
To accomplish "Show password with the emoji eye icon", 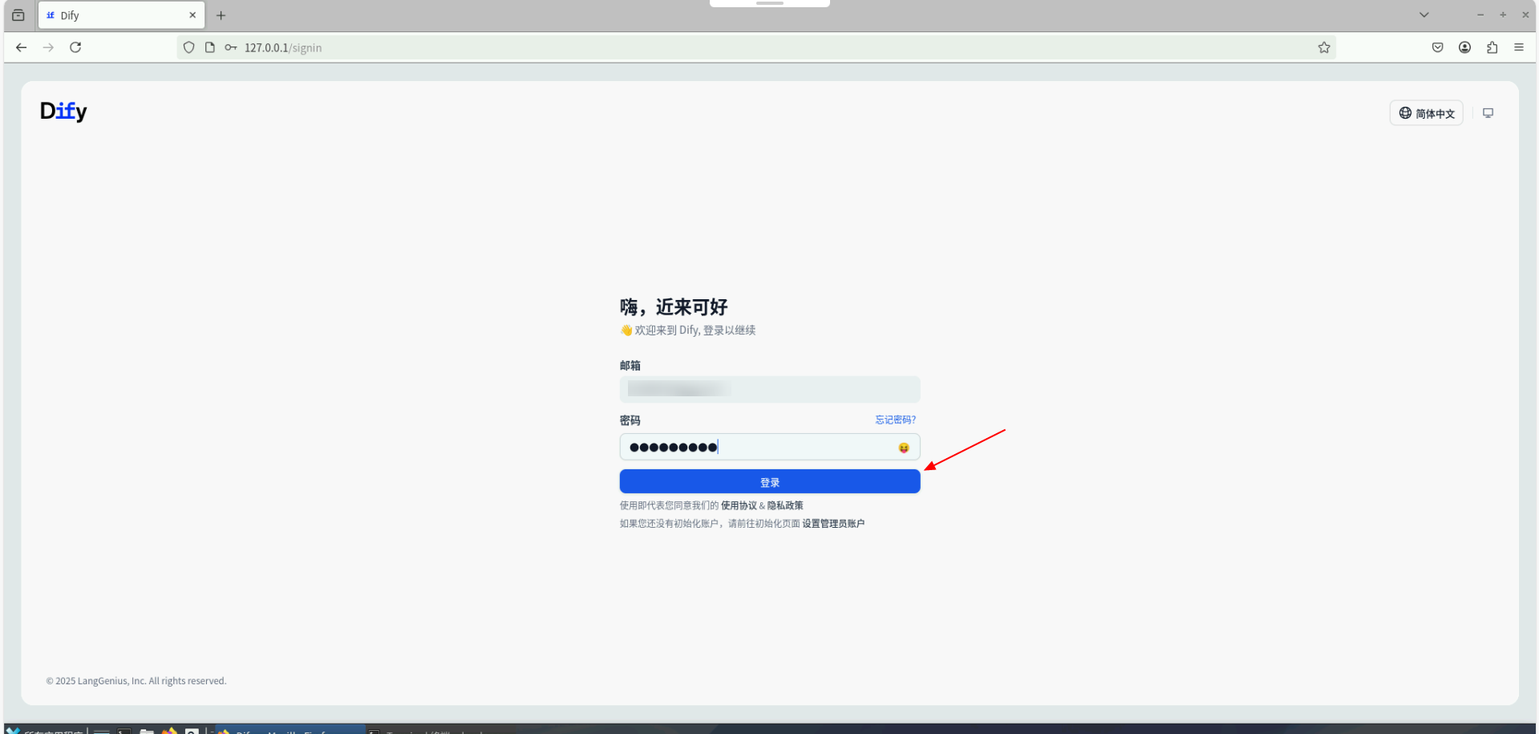I will (904, 448).
